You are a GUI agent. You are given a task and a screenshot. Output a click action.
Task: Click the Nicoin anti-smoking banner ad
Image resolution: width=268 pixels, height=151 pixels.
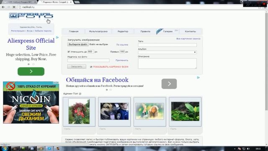[x=31, y=102]
